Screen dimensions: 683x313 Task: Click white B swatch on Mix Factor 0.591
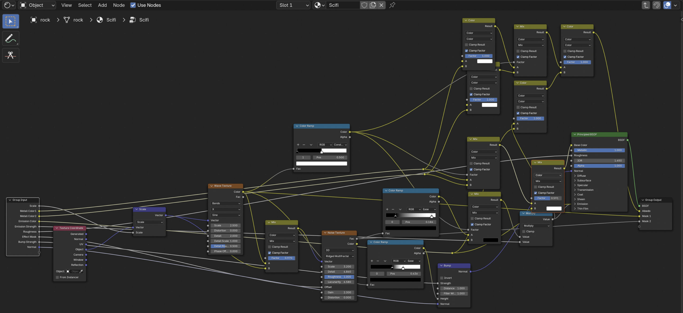(554, 208)
